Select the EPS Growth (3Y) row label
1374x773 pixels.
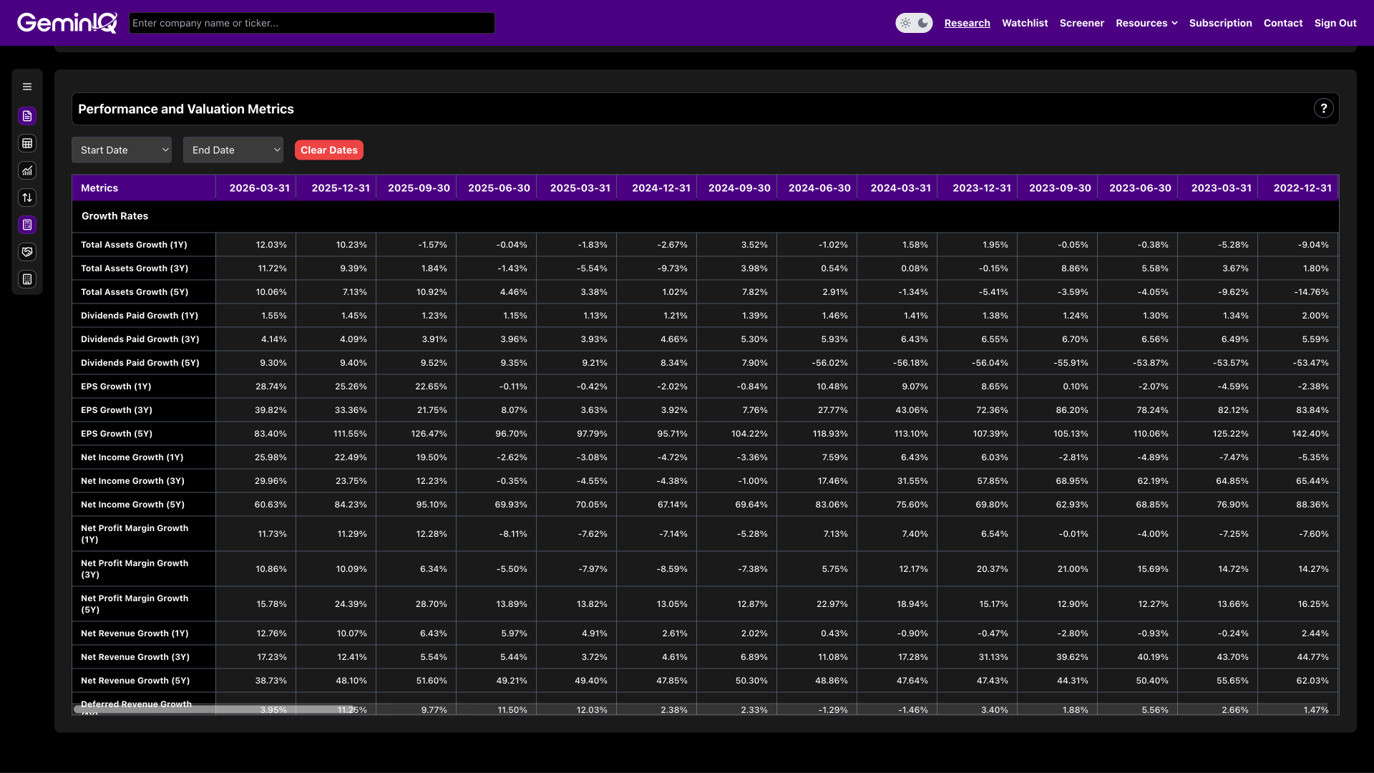pyautogui.click(x=117, y=409)
